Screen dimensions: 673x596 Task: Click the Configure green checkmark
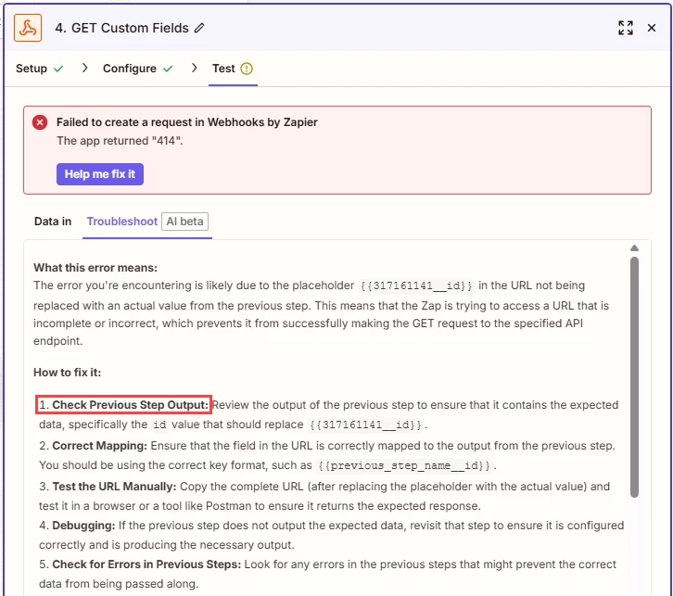(x=168, y=69)
